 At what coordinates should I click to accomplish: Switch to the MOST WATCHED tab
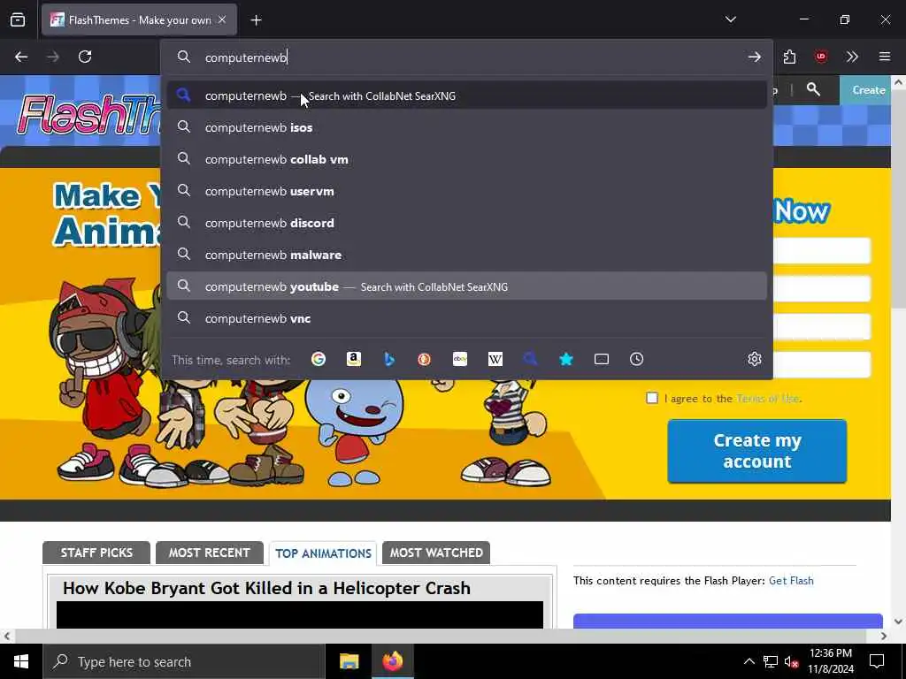click(436, 553)
